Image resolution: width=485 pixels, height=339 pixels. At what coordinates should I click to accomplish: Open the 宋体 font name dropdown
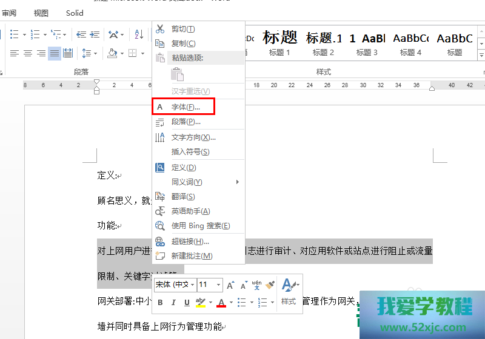click(x=193, y=285)
